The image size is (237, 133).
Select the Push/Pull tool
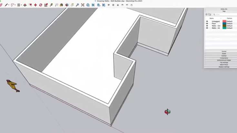25,5
